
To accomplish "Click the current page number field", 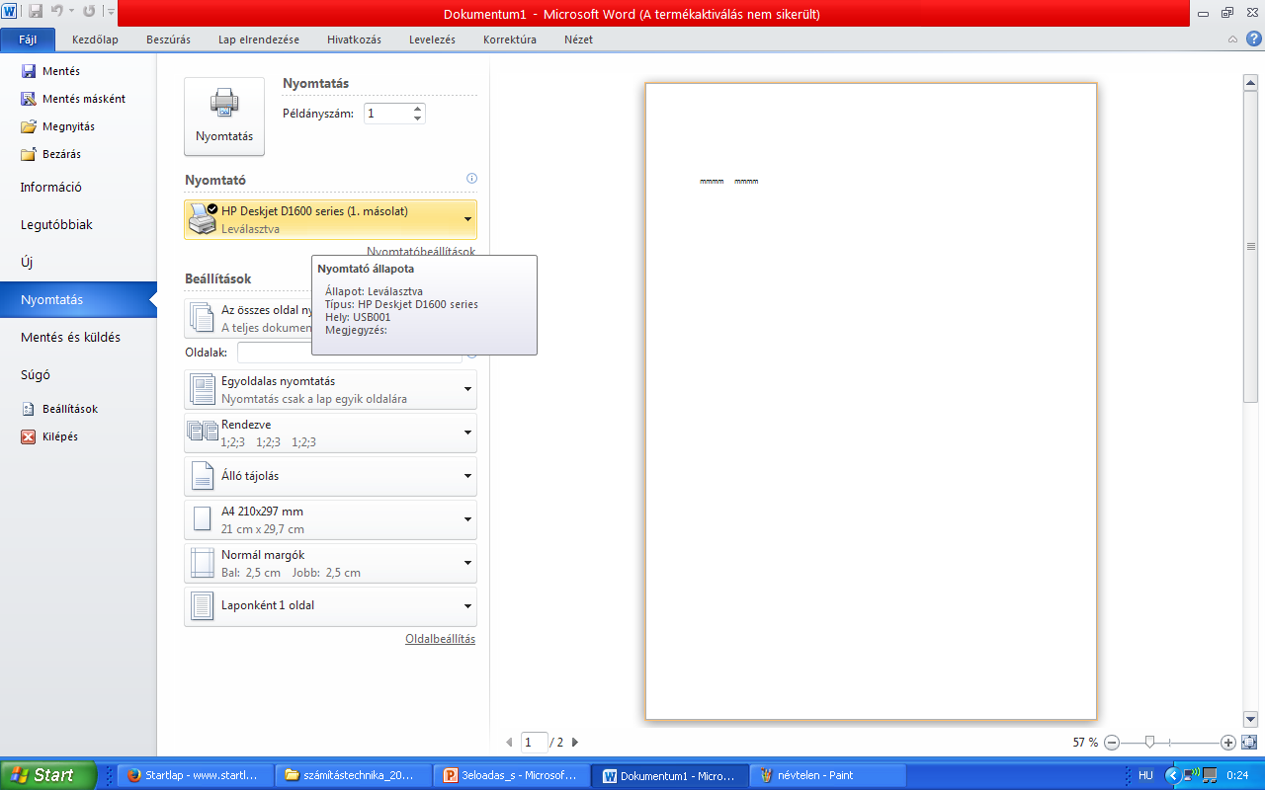I will (534, 742).
